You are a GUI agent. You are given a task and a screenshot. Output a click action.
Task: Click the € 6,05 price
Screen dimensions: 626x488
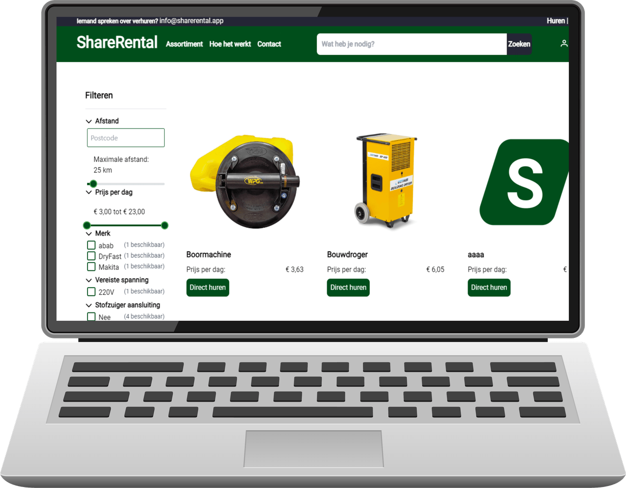[x=435, y=269]
